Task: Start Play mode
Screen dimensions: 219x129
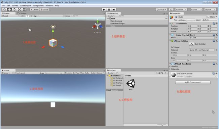Action: [104, 9]
